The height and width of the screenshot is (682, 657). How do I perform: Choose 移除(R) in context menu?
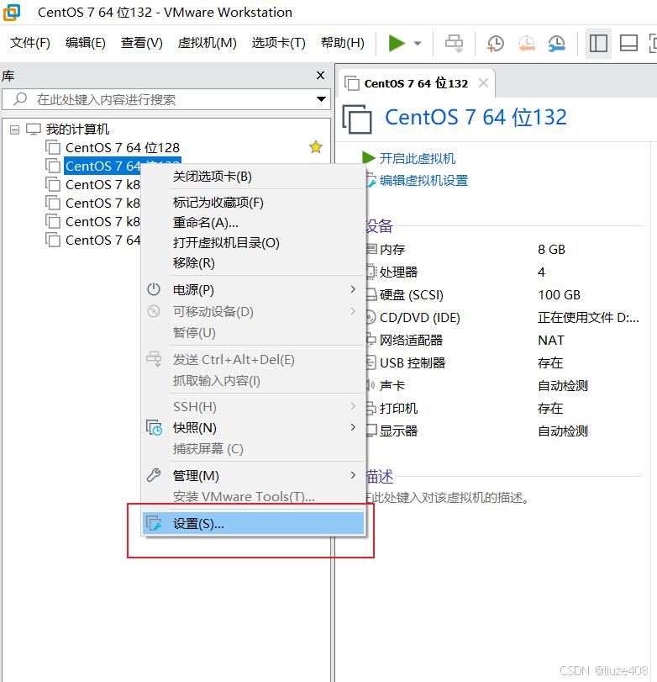(254, 263)
